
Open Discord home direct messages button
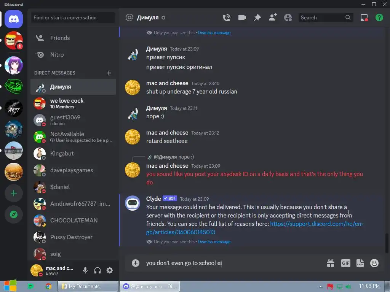pos(14,19)
